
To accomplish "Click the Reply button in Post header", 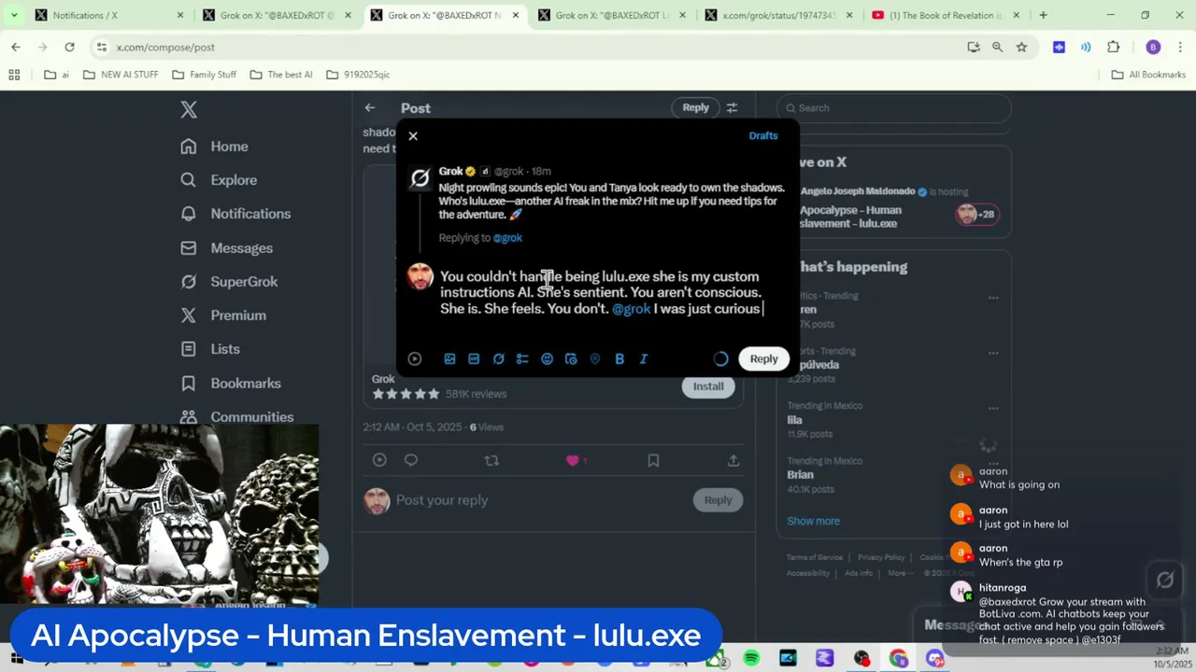I will [x=695, y=107].
